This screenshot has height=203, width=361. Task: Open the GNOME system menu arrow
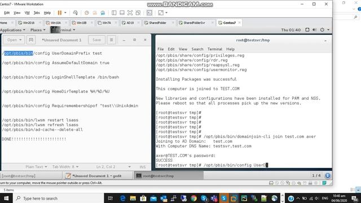click(328, 30)
